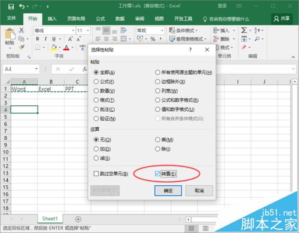This screenshot has height=233, width=299.
Task: Click the Page Layout view icon in status bar
Action: (206, 228)
